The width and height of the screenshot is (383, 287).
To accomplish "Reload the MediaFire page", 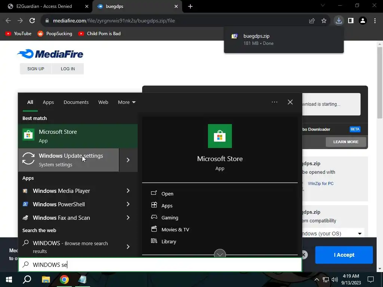I will pos(32,21).
